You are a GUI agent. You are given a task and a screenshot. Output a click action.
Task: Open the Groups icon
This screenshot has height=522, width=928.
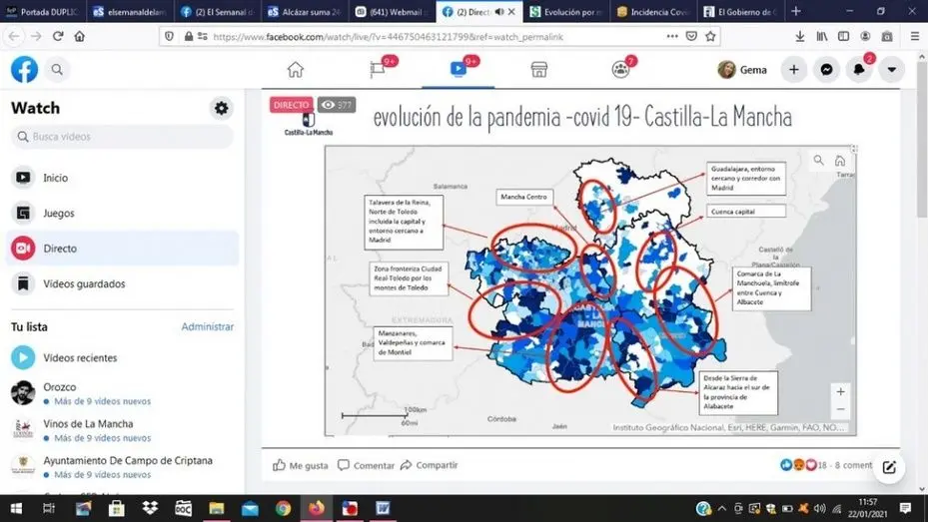click(x=620, y=70)
